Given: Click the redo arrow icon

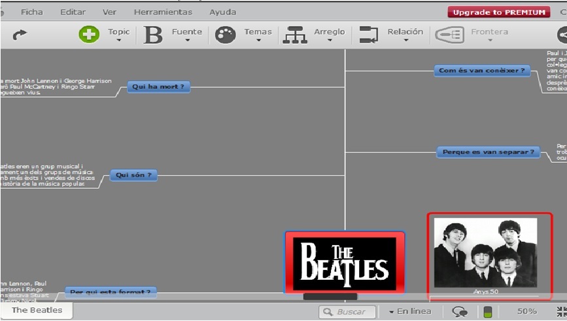Looking at the screenshot, I should tap(20, 35).
